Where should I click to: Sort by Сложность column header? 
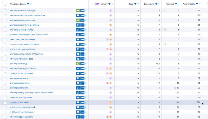click(x=149, y=4)
